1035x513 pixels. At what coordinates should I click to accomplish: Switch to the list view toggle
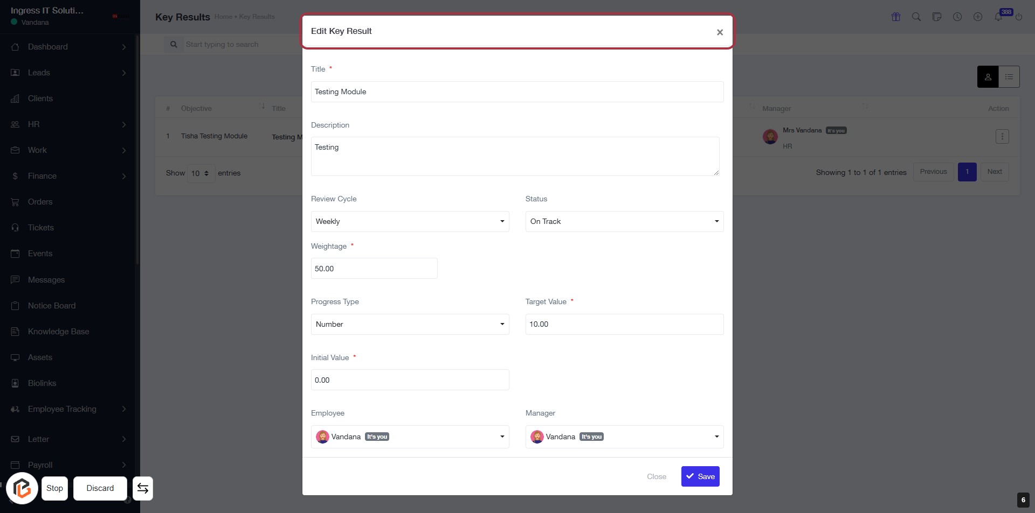coord(1009,77)
